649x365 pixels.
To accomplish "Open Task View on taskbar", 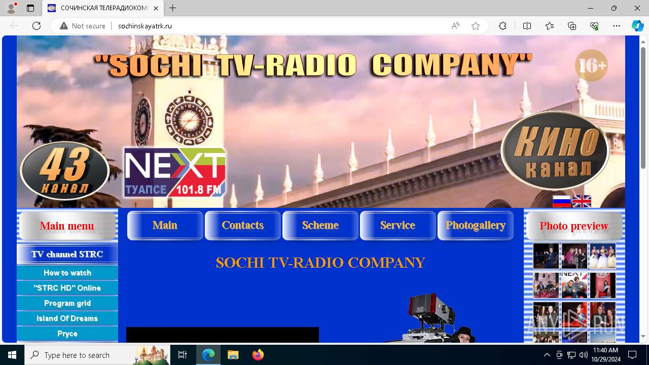I will (x=183, y=355).
